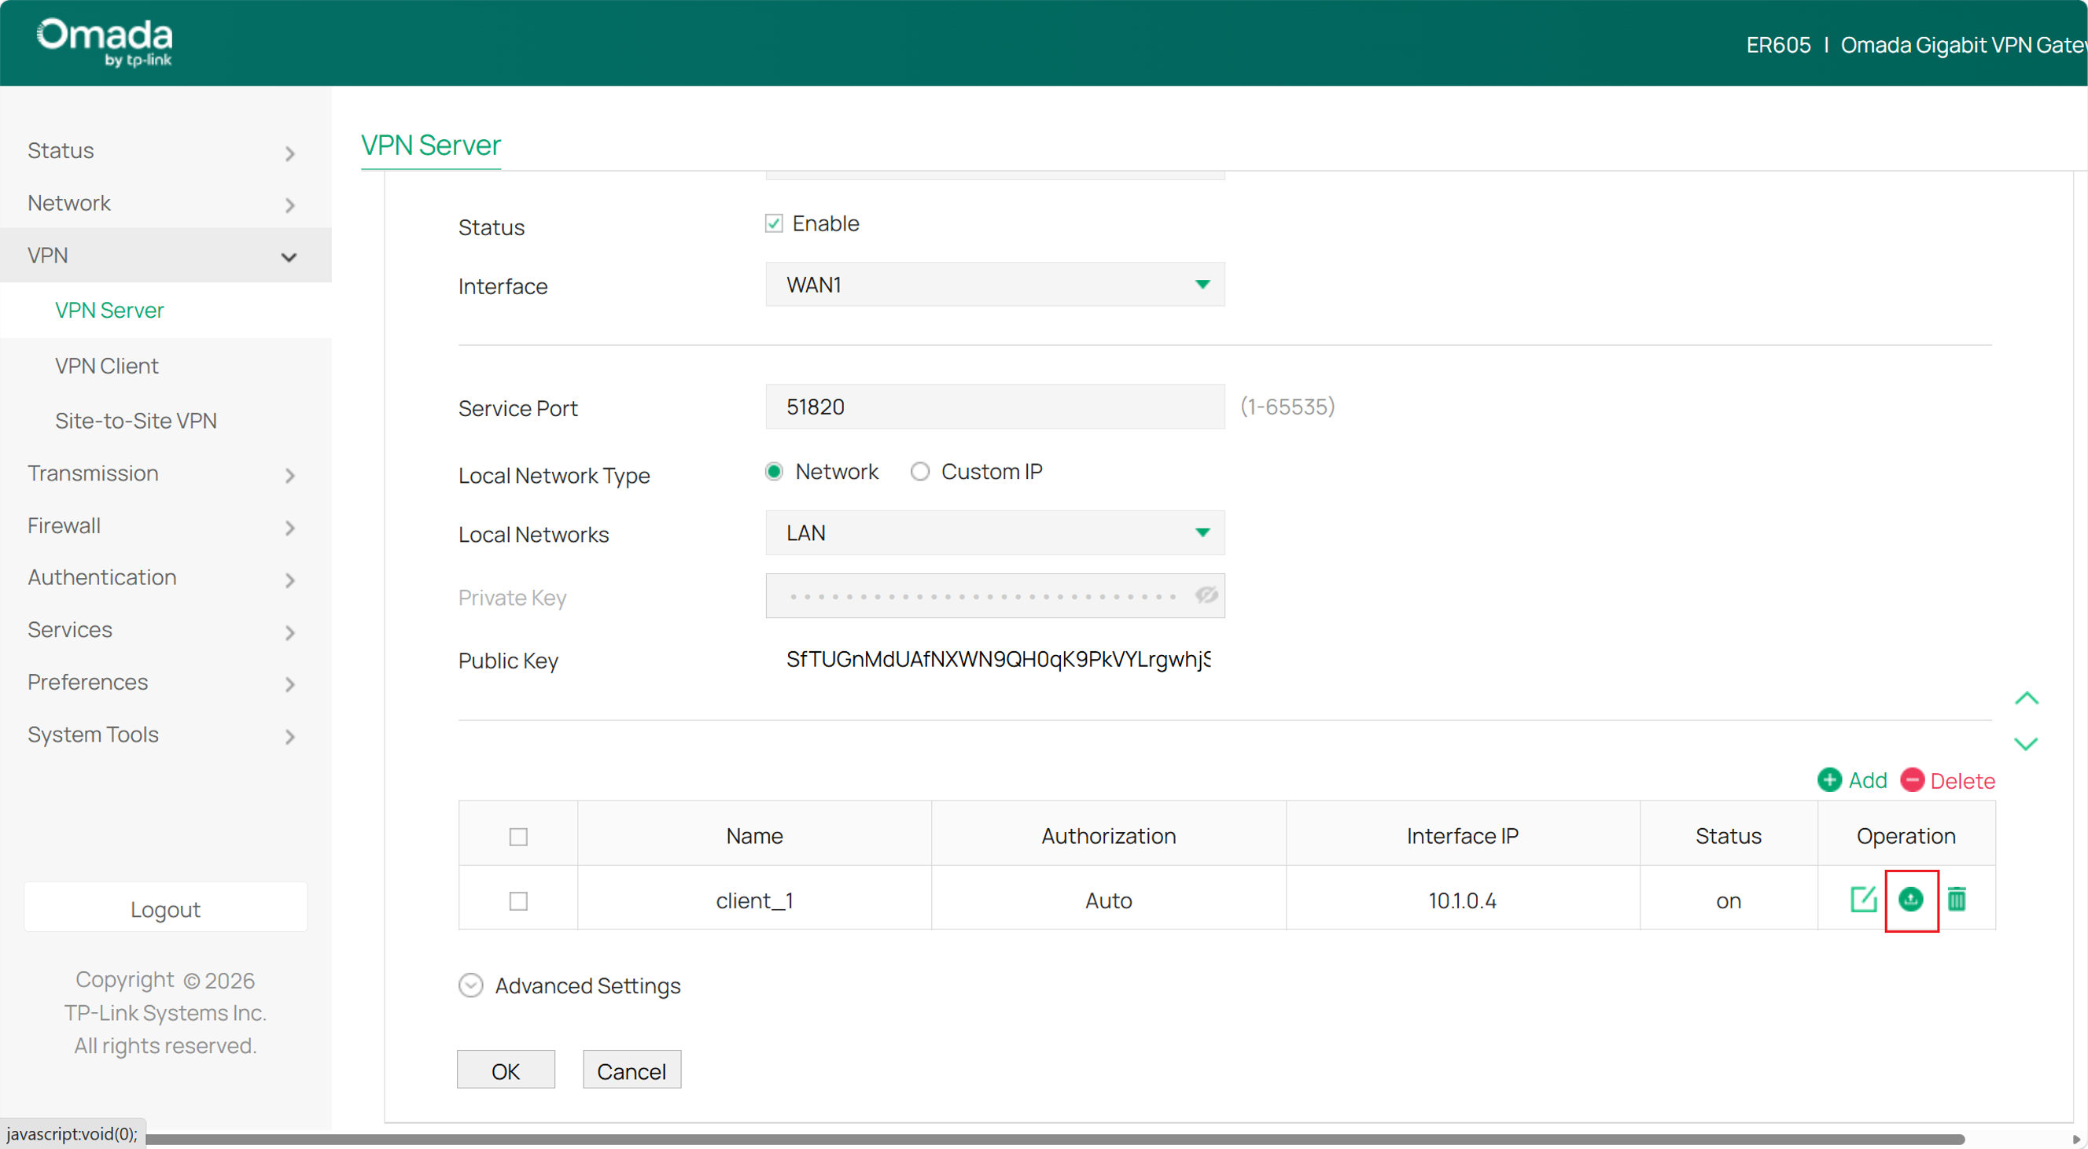Collapse the VPN sidebar menu

tap(165, 256)
